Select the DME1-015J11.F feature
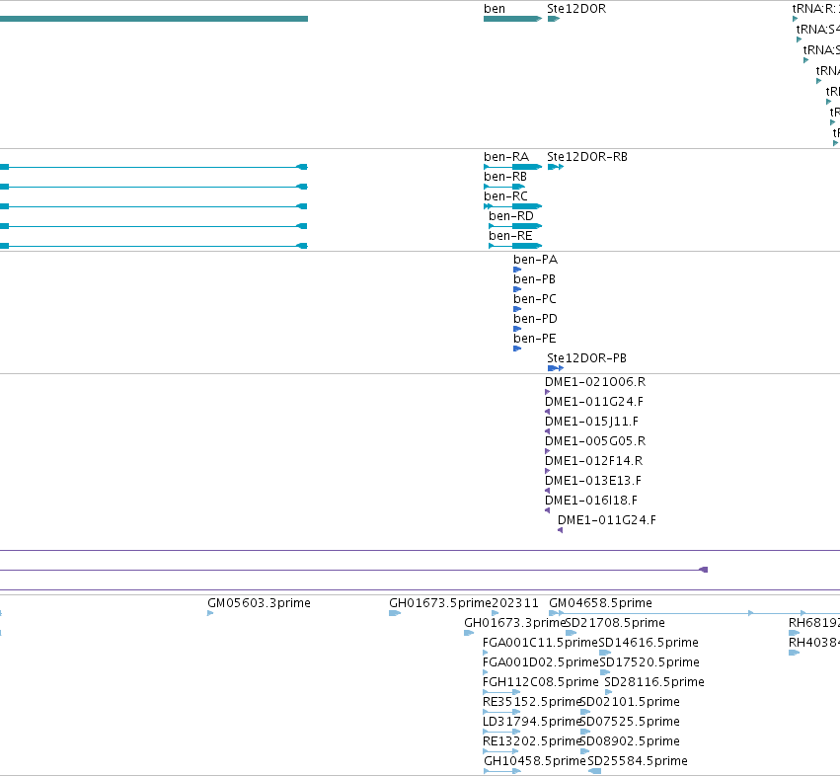 548,431
